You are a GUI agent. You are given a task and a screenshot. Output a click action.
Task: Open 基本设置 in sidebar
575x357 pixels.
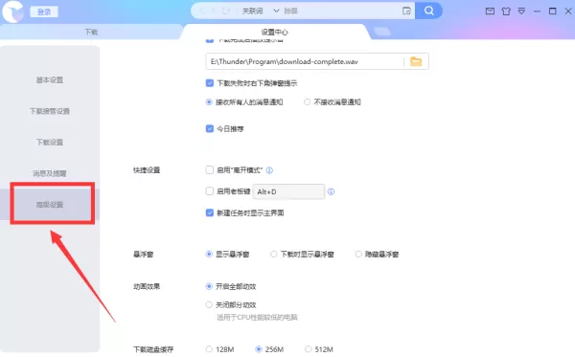point(50,79)
